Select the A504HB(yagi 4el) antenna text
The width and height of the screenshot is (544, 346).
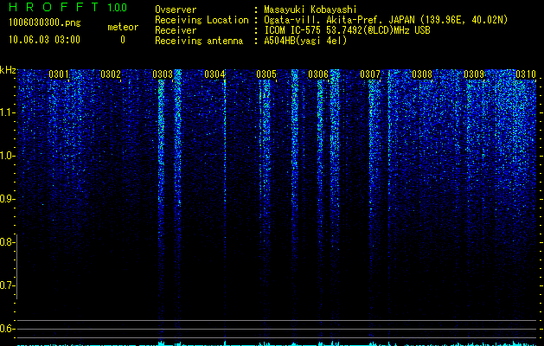(x=305, y=41)
